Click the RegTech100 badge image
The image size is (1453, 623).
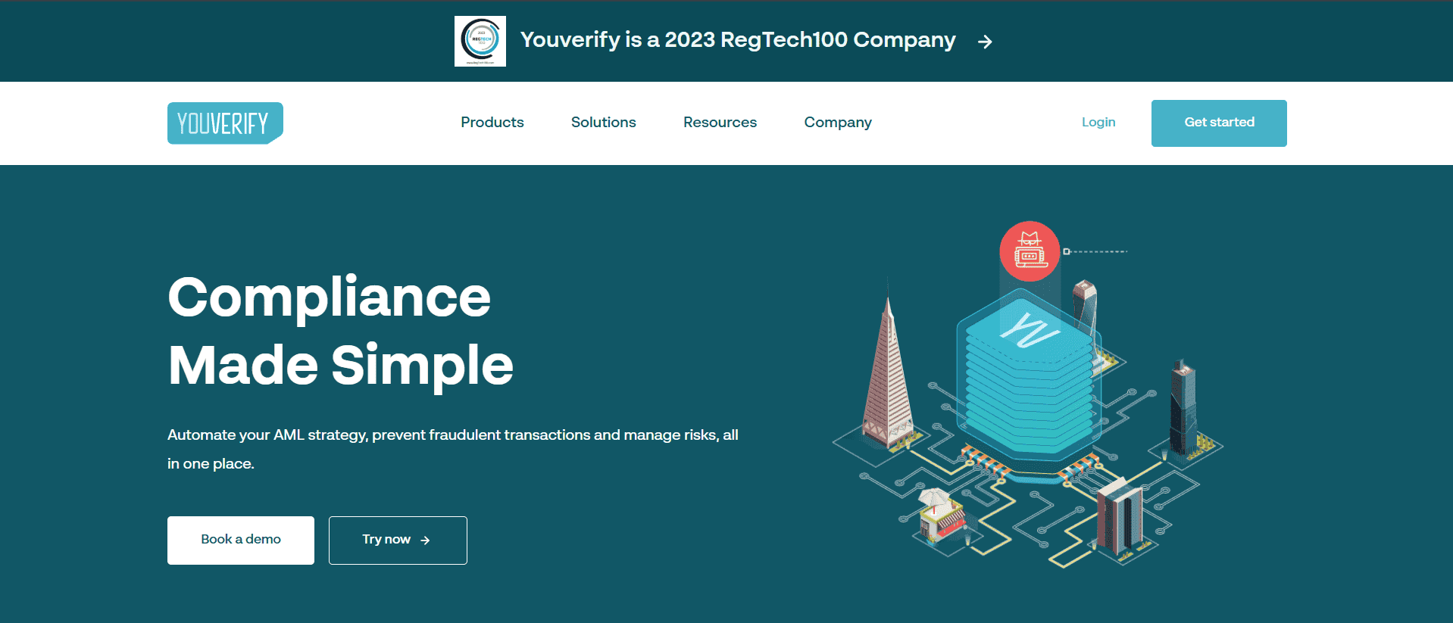480,41
